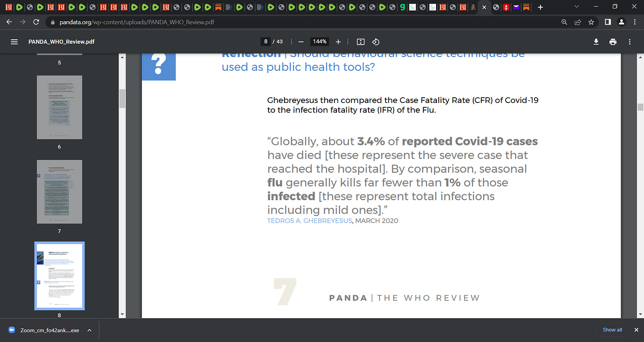Image resolution: width=644 pixels, height=342 pixels.
Task: Select page 6 thumbnail
Action: [x=59, y=107]
